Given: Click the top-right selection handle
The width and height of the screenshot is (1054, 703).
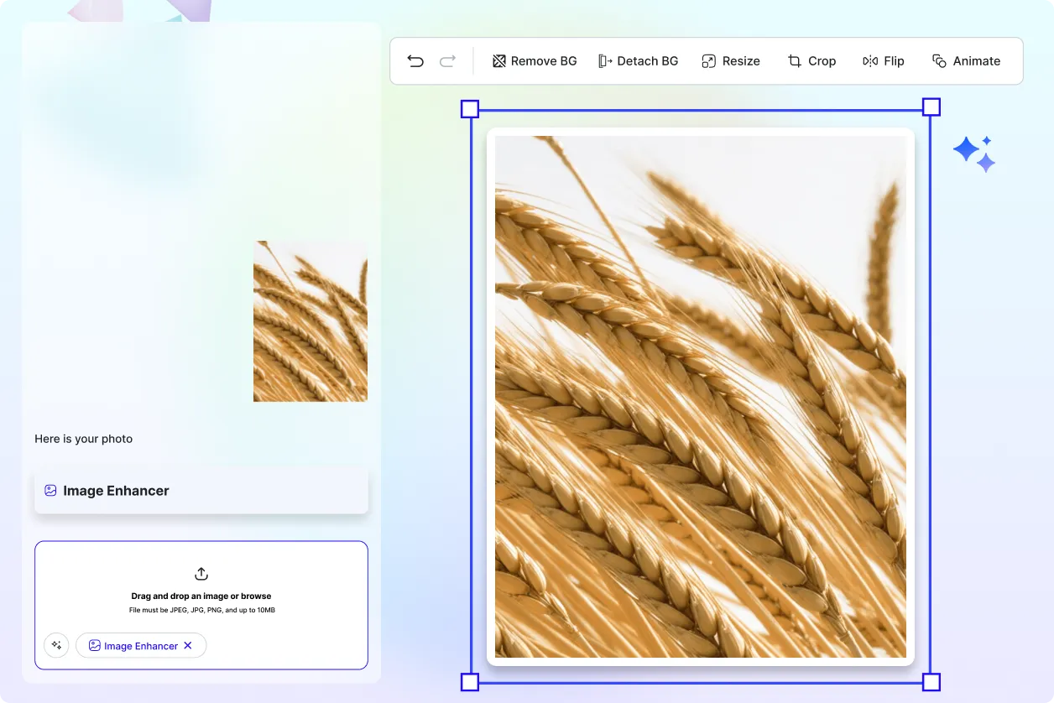Looking at the screenshot, I should tap(931, 107).
